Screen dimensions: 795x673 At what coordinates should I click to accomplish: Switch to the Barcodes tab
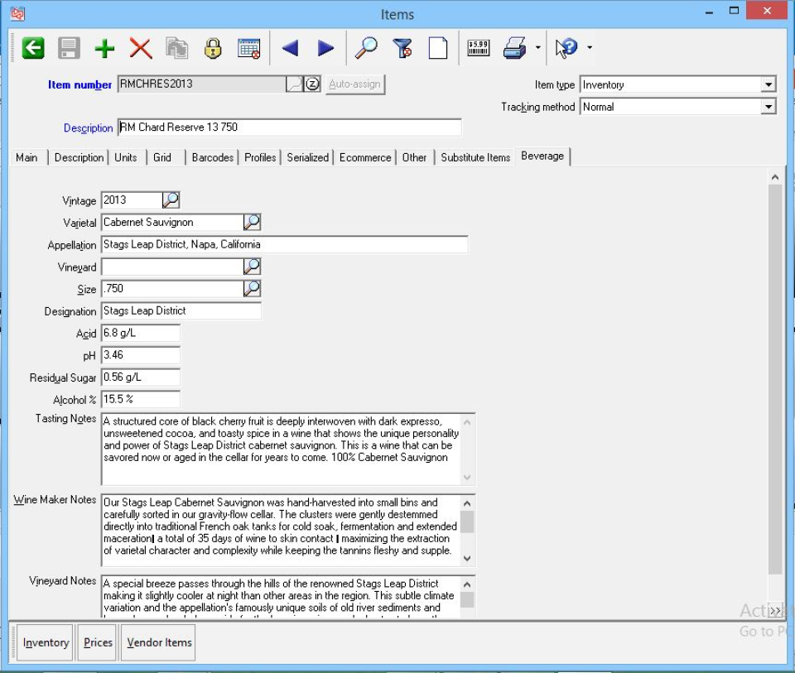[212, 156]
